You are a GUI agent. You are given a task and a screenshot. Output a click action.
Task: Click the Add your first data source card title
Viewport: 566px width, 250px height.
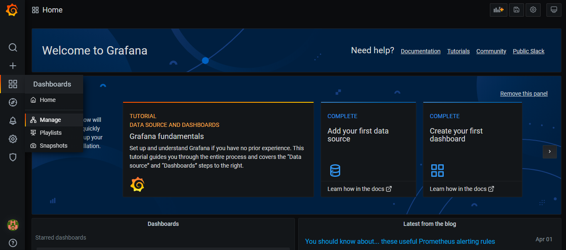(358, 135)
